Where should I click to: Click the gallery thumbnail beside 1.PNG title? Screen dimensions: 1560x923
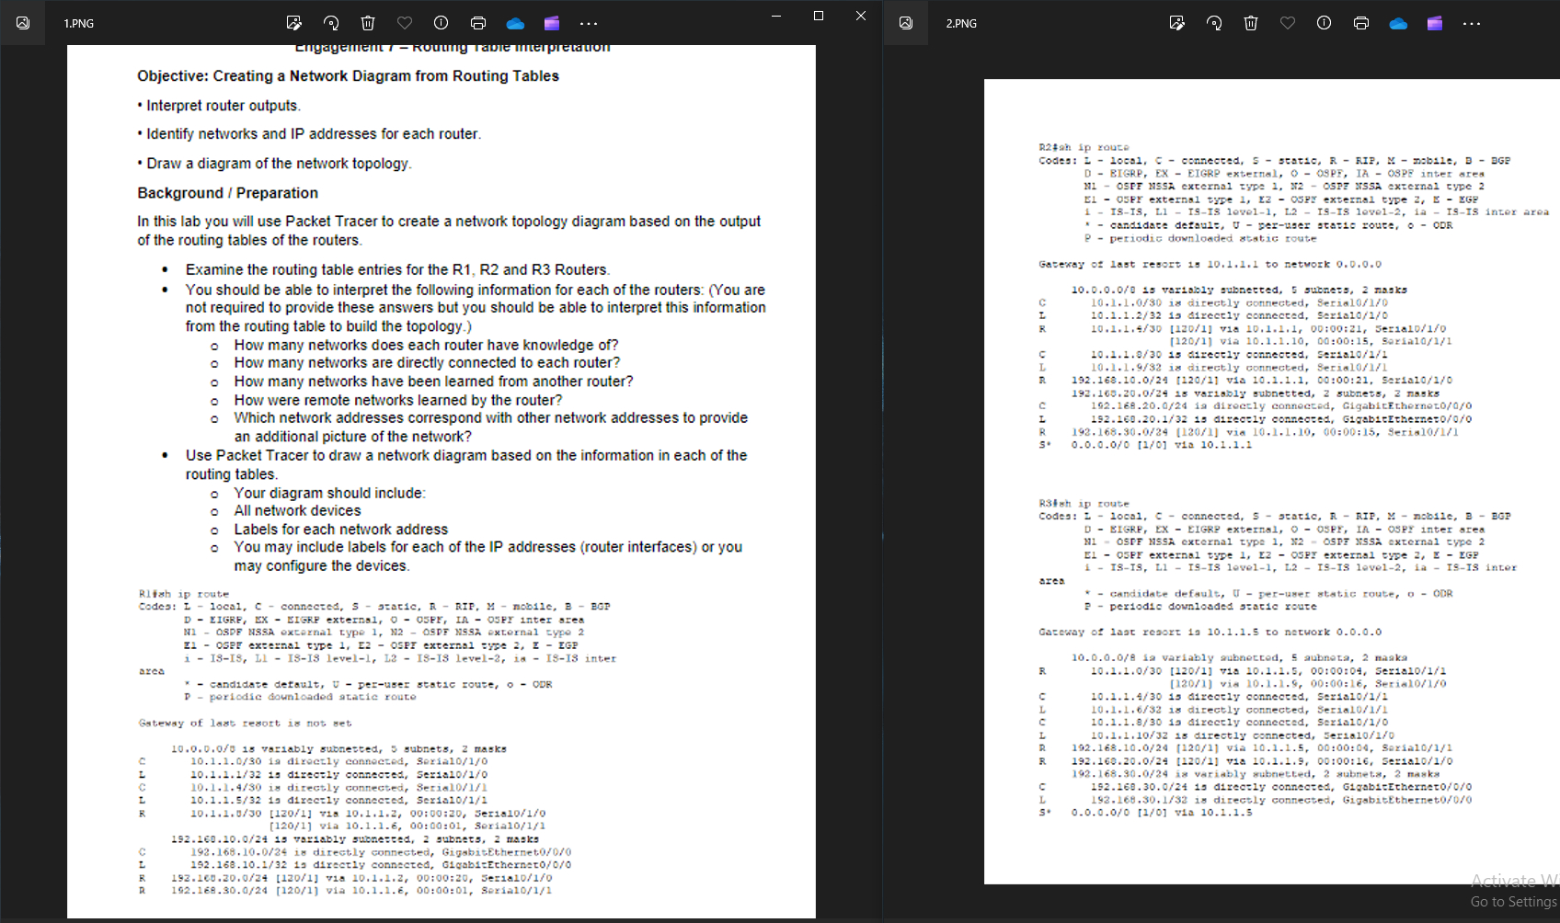coord(22,23)
